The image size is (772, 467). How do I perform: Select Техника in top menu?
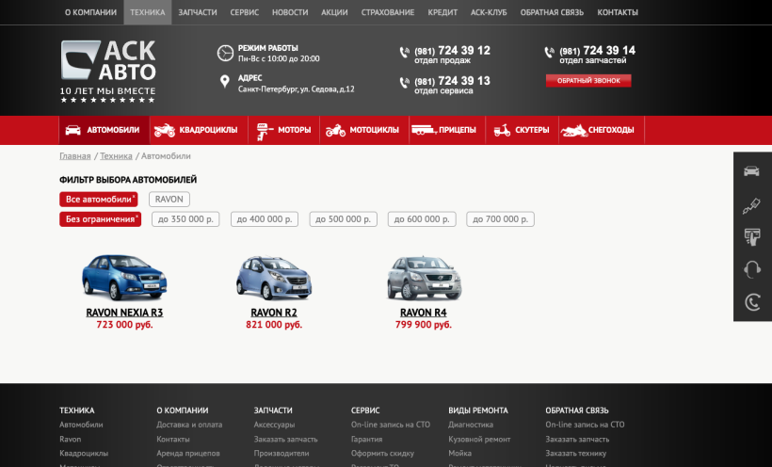147,12
